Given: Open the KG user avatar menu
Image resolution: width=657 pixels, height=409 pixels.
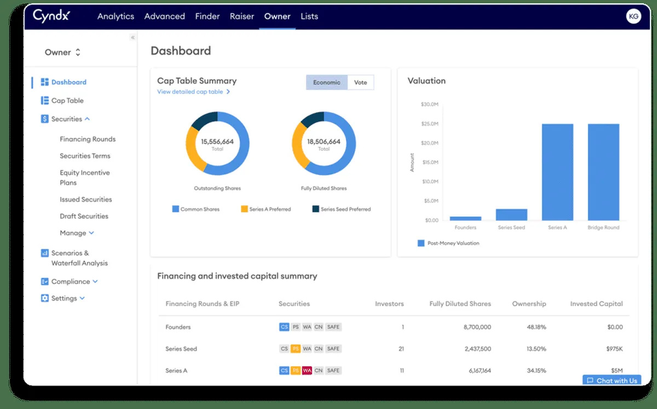Looking at the screenshot, I should click(x=633, y=16).
